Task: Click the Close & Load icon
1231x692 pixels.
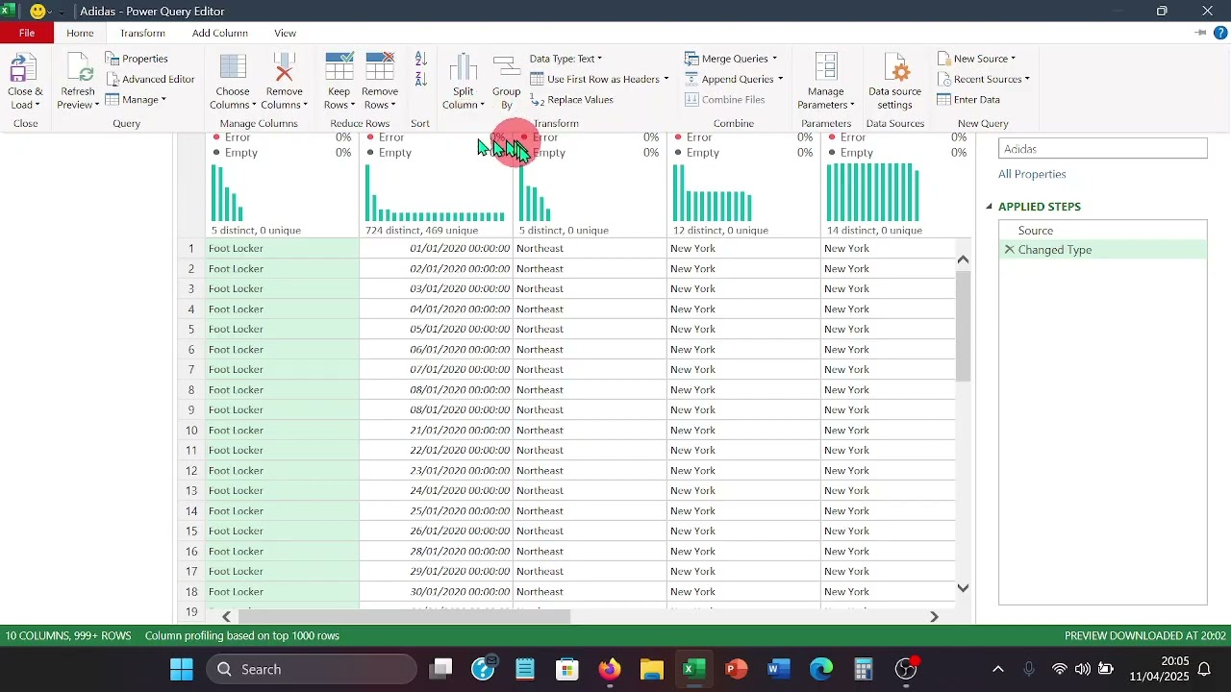Action: click(x=24, y=69)
